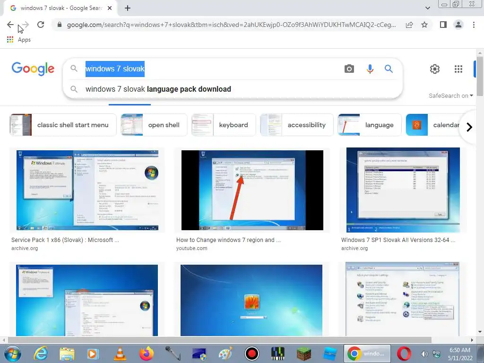The width and height of the screenshot is (484, 363).
Task: Click the browser forward arrow
Action: point(26,25)
